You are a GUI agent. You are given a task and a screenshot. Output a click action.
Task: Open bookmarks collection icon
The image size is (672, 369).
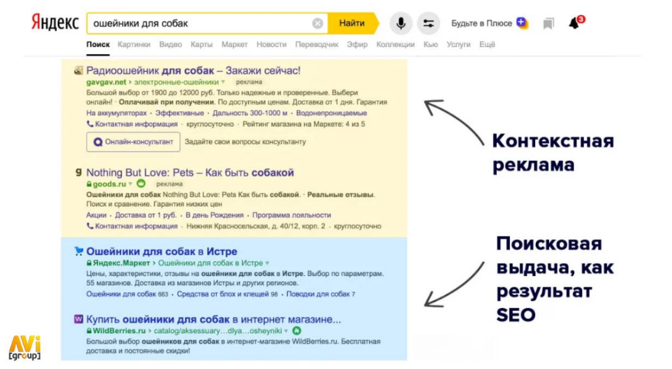click(x=548, y=23)
